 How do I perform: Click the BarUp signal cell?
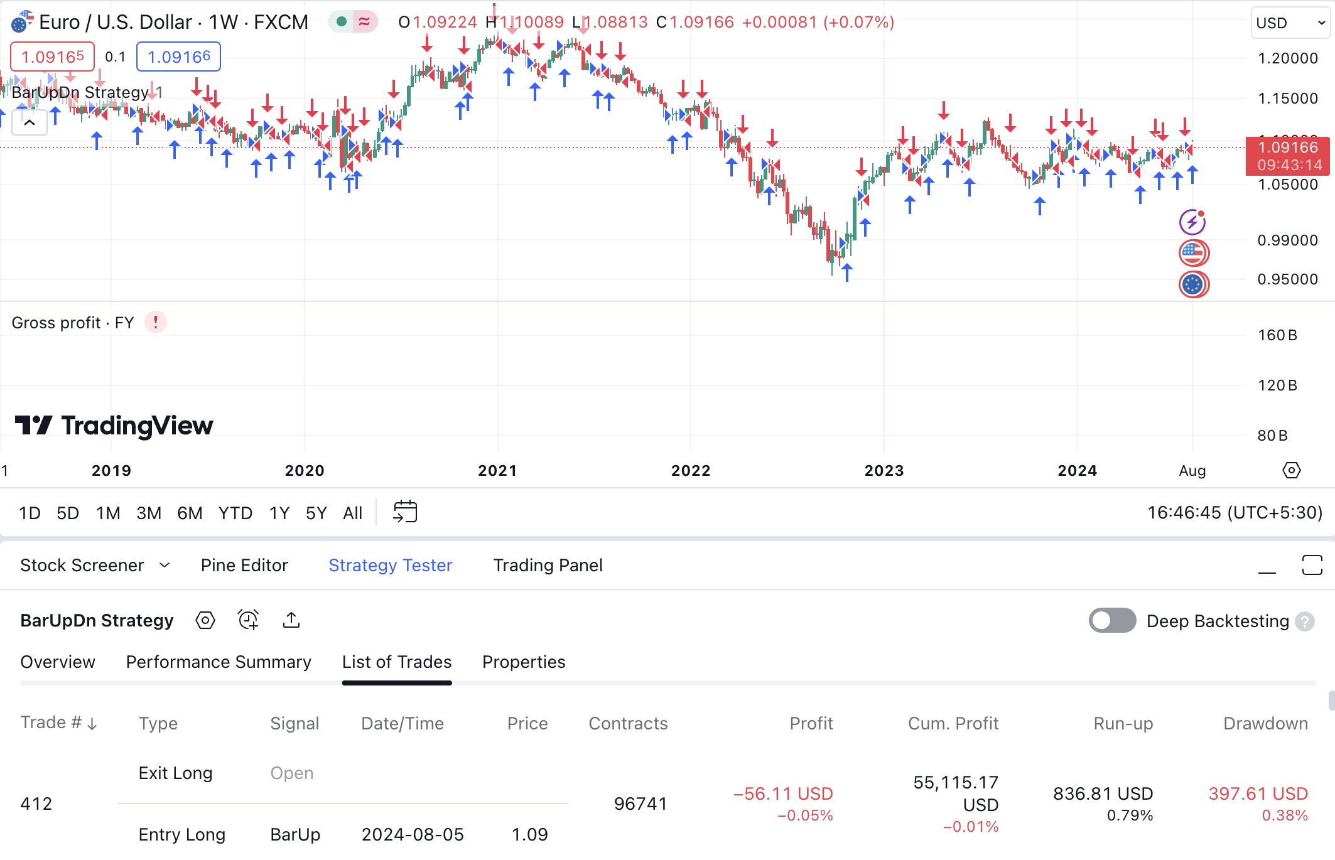295,834
